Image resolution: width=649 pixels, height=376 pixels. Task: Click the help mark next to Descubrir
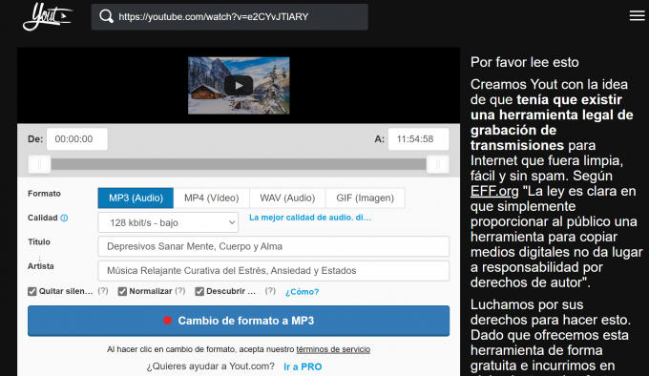tap(270, 291)
